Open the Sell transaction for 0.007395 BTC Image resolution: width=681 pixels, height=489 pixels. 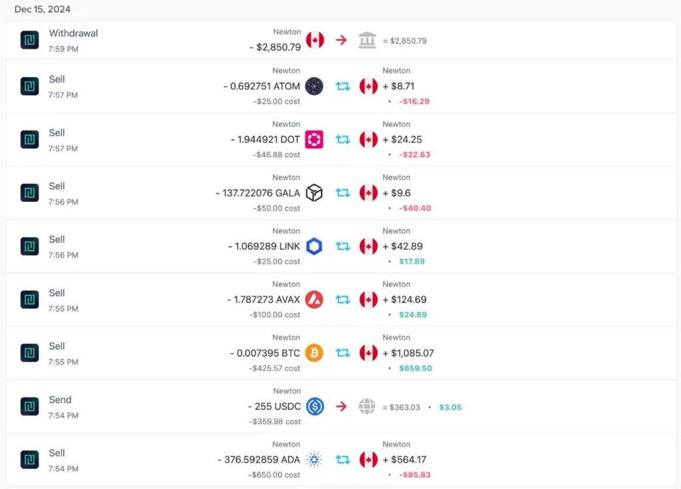(200, 353)
